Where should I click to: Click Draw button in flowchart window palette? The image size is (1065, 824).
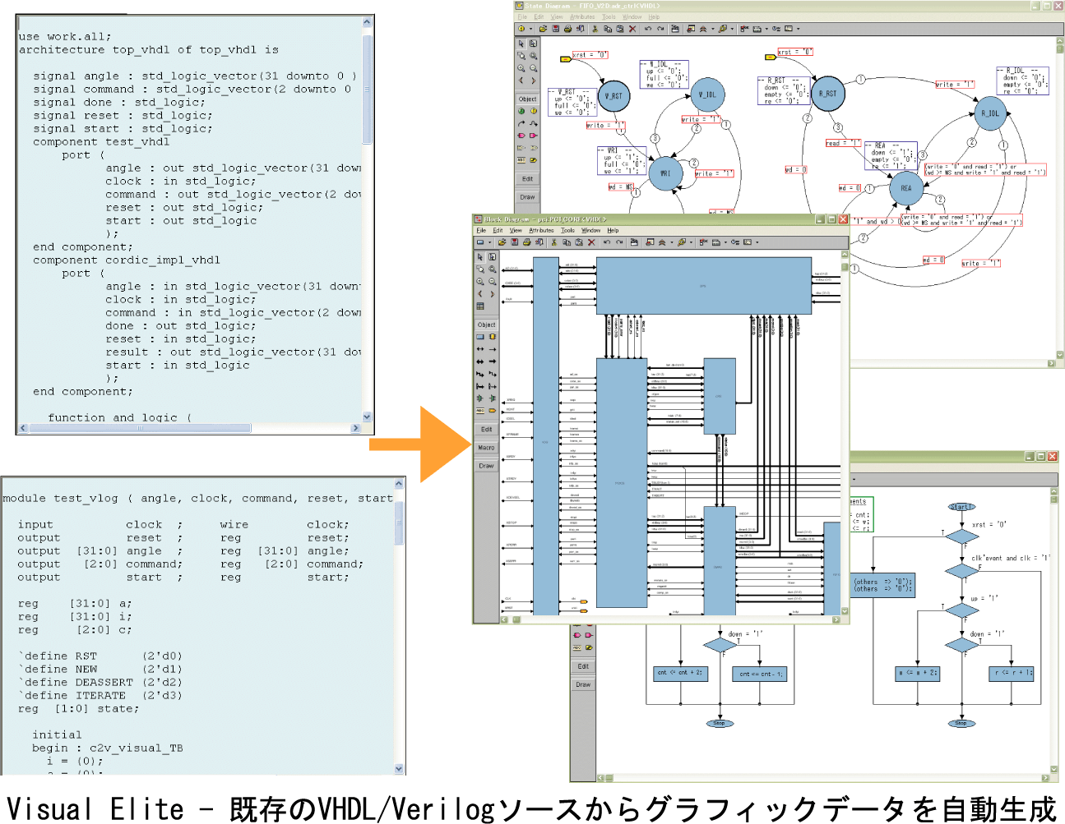click(x=583, y=684)
